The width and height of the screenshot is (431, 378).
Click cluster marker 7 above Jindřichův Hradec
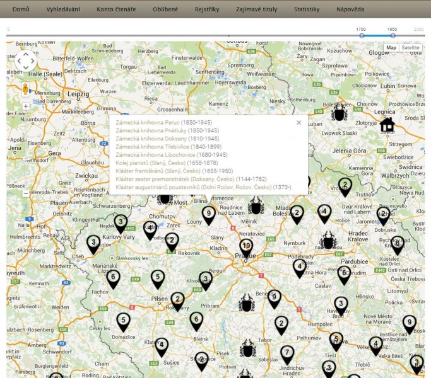pos(287,354)
